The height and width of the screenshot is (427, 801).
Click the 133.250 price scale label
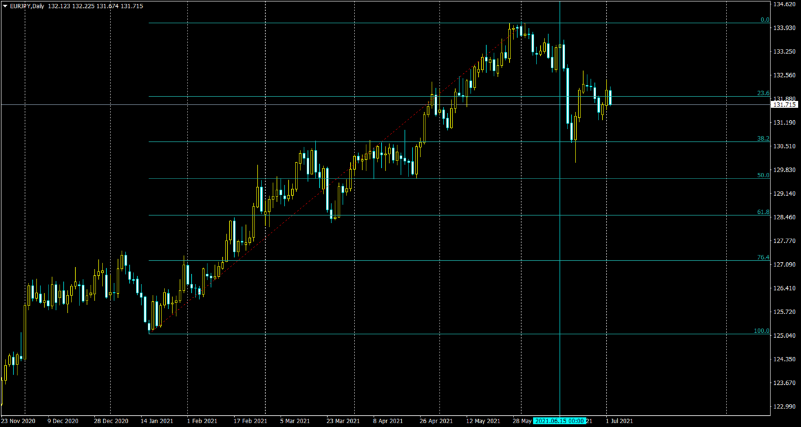[784, 51]
